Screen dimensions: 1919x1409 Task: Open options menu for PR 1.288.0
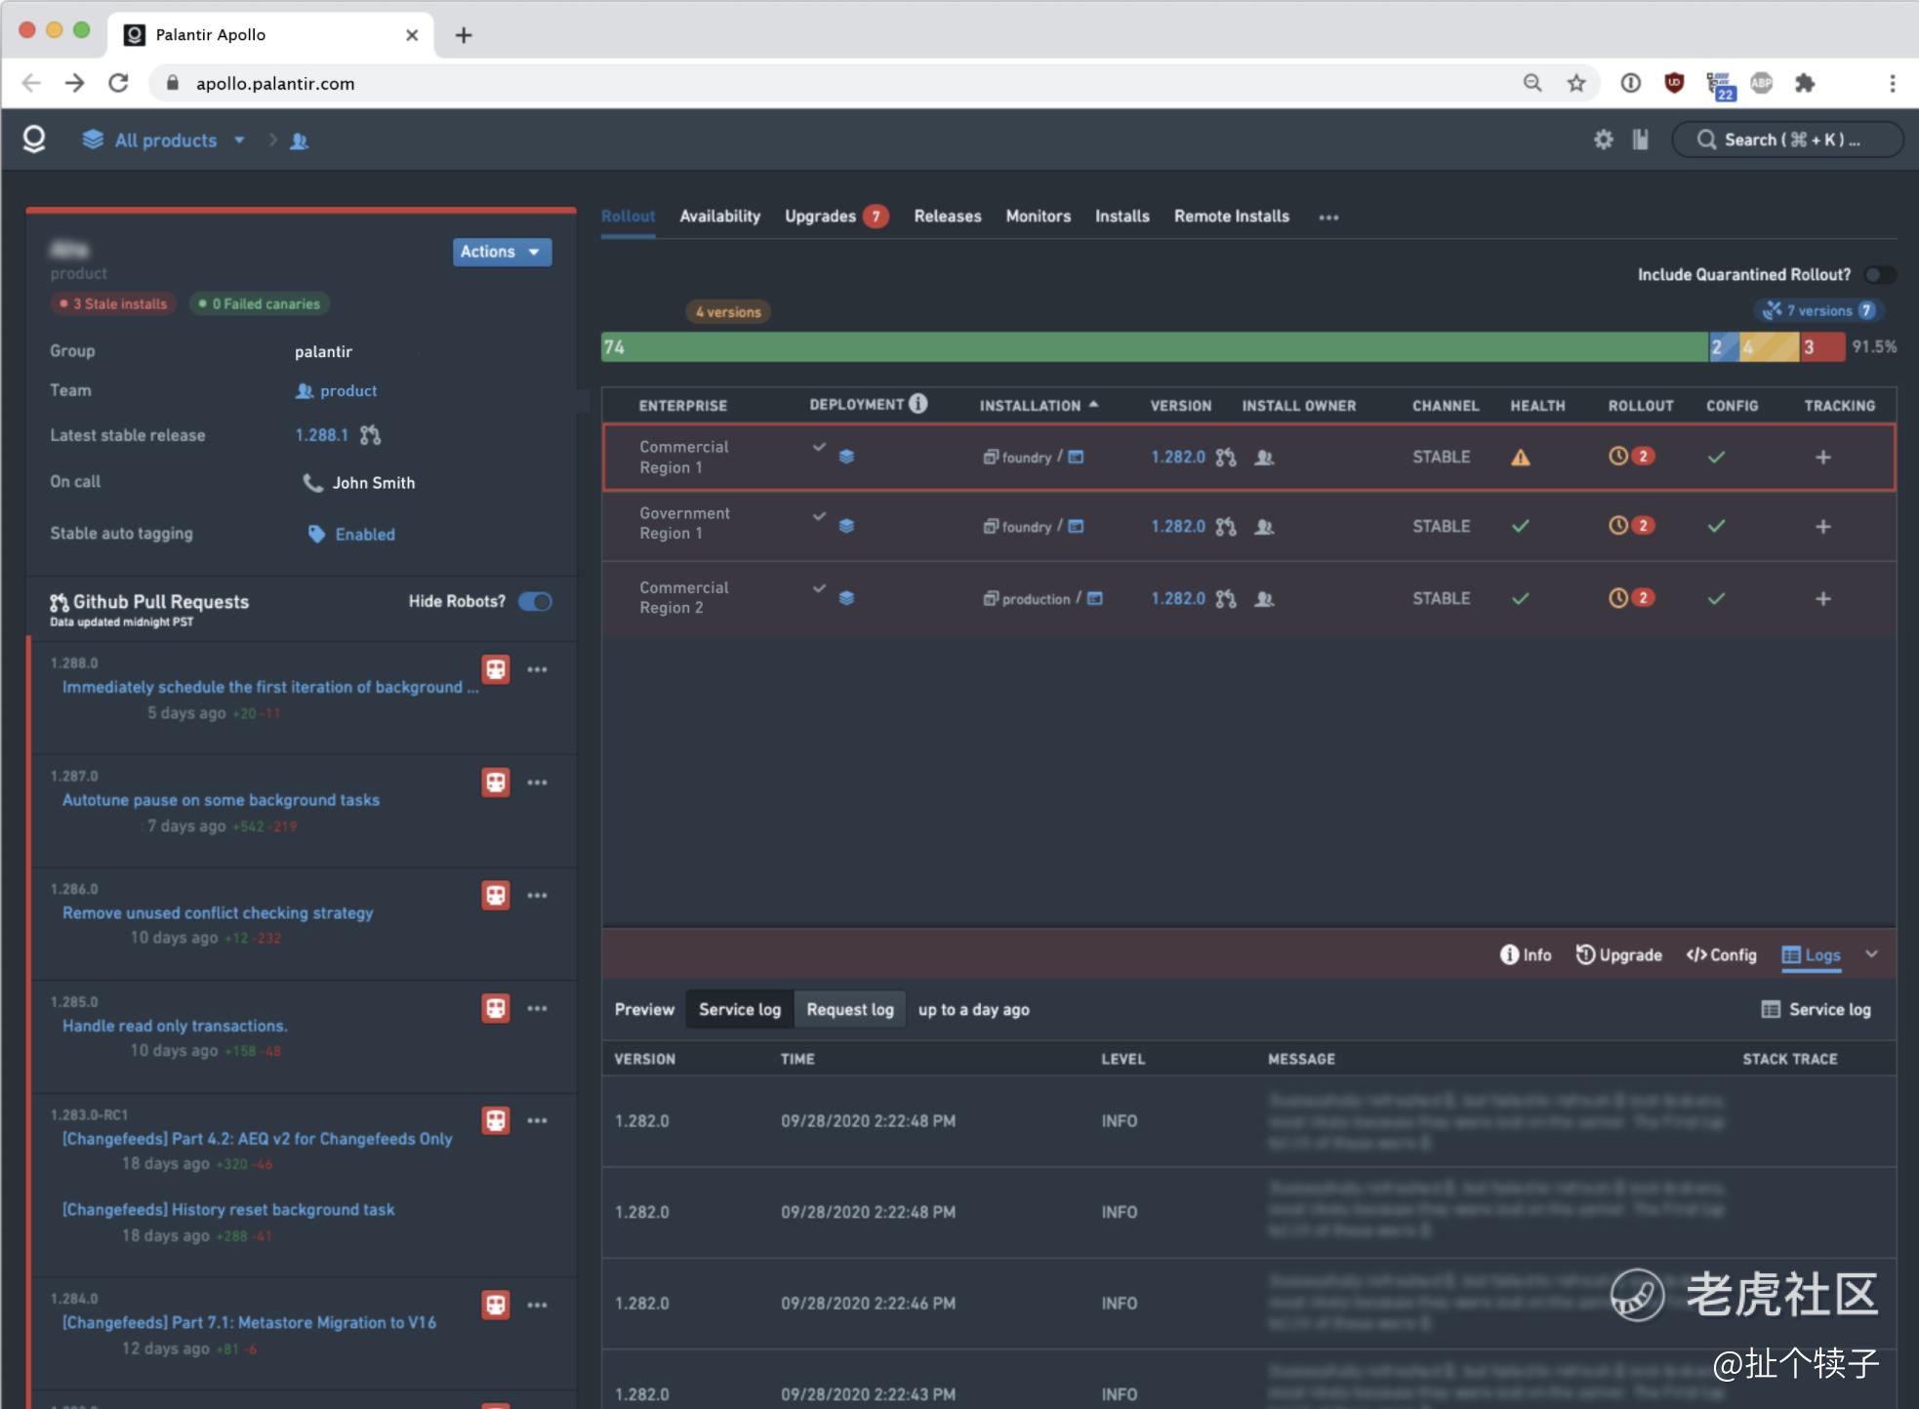pyautogui.click(x=537, y=669)
